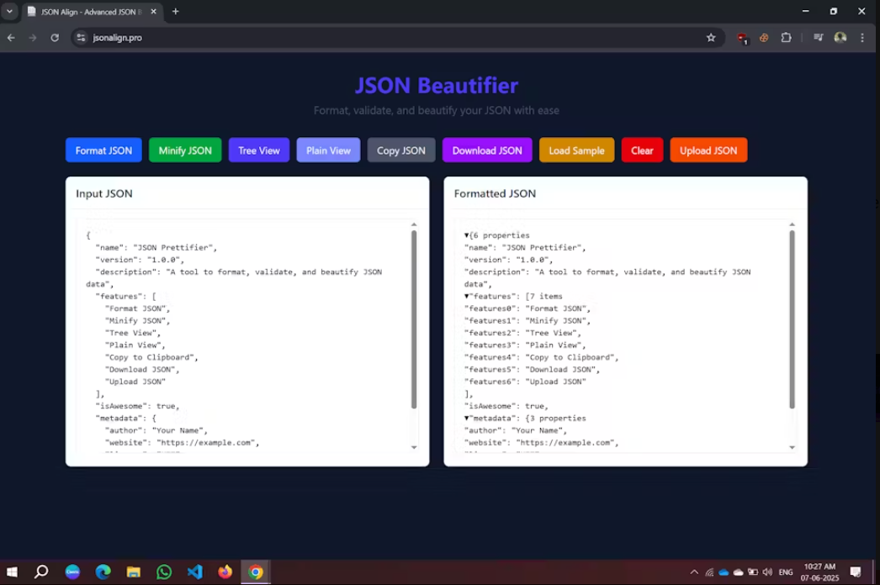Screen dimensions: 880x585
Task: Open the volume control in tray
Action: pos(767,572)
